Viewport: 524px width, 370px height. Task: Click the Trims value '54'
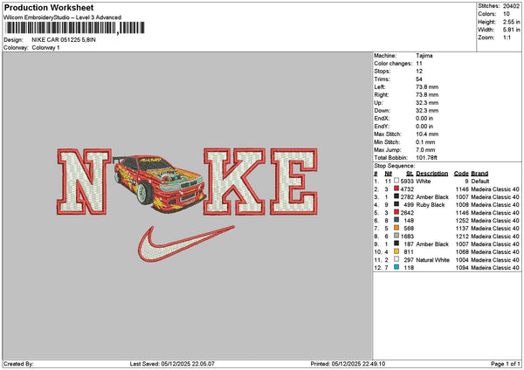click(419, 79)
